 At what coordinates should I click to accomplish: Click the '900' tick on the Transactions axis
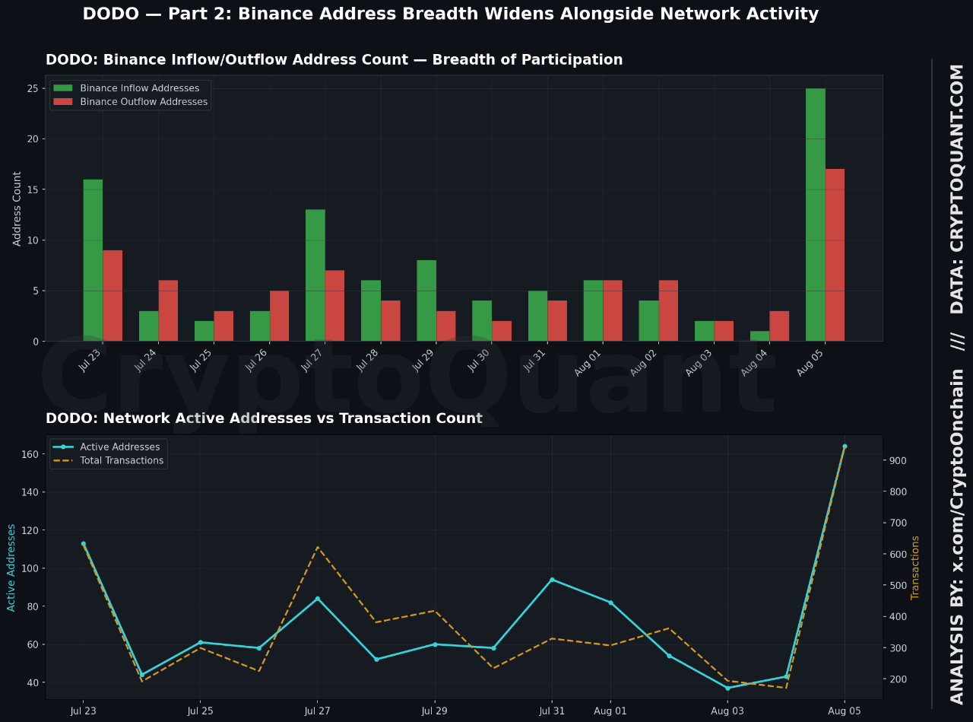tap(898, 461)
